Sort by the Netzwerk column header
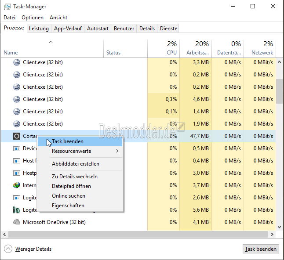 (x=260, y=48)
